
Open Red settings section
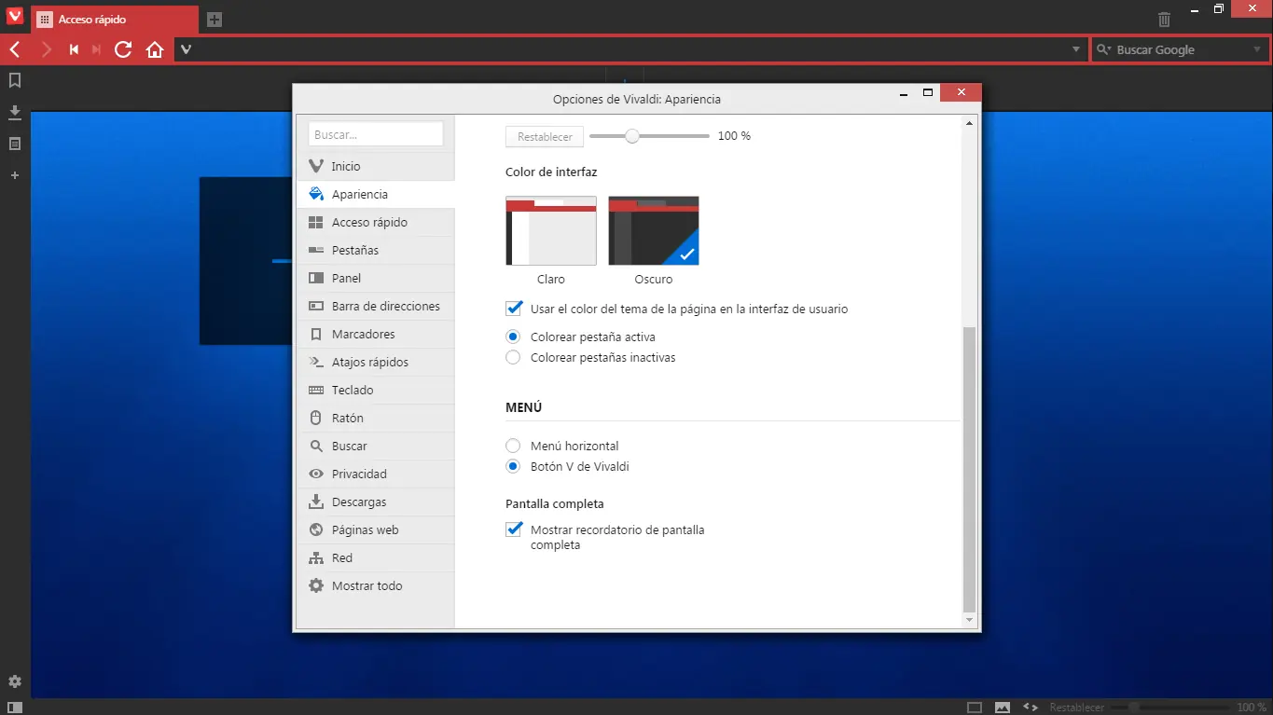pos(375,557)
